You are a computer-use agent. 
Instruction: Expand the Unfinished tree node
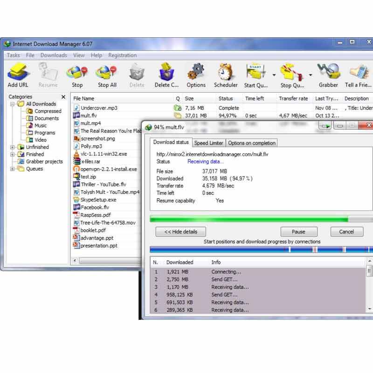pos(13,147)
